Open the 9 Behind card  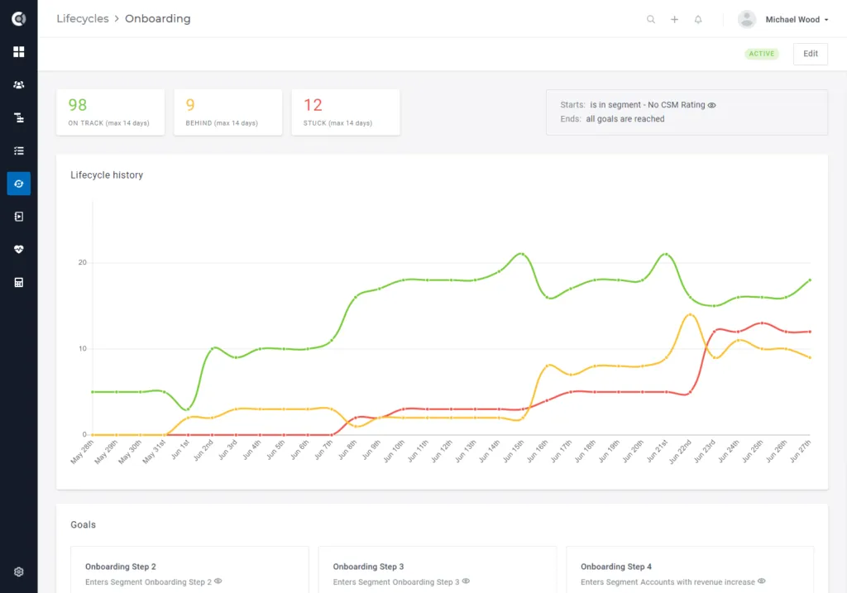click(x=228, y=112)
